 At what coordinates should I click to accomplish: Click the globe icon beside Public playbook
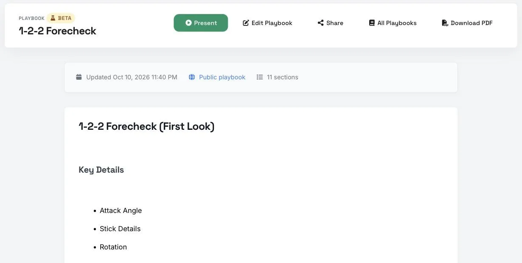point(192,77)
